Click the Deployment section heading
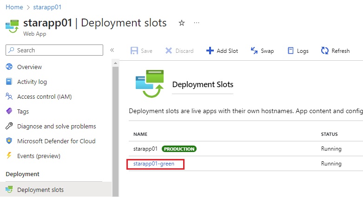 [22, 174]
